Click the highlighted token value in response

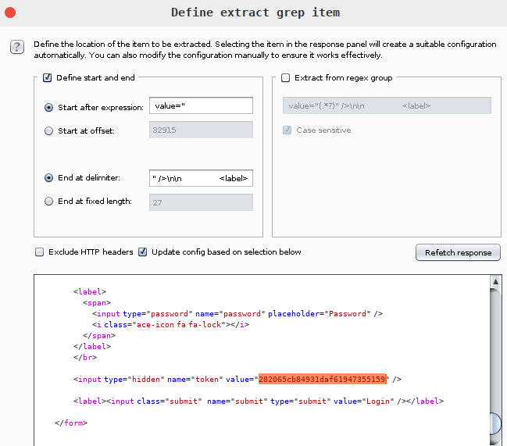(323, 379)
